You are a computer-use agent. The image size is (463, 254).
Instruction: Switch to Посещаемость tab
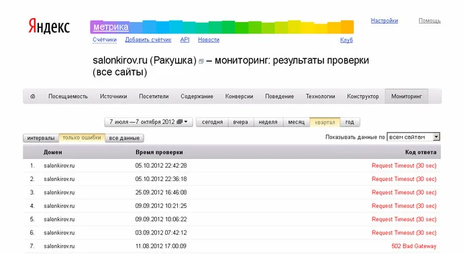(68, 97)
